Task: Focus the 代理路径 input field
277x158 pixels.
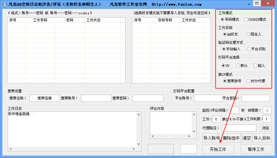Action: pyautogui.click(x=239, y=128)
